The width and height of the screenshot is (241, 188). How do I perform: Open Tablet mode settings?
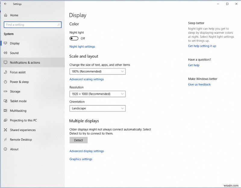pyautogui.click(x=19, y=101)
